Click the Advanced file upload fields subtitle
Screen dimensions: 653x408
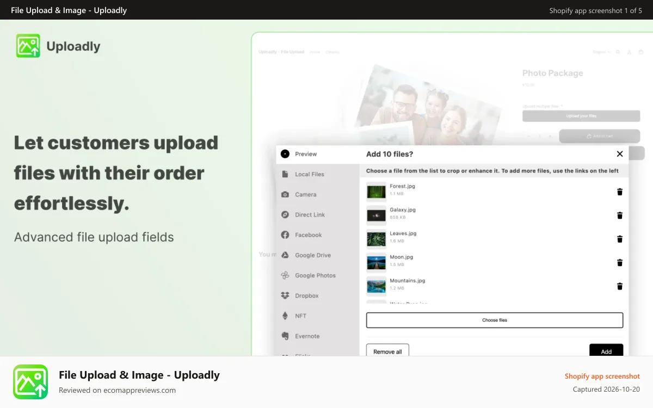coord(94,237)
